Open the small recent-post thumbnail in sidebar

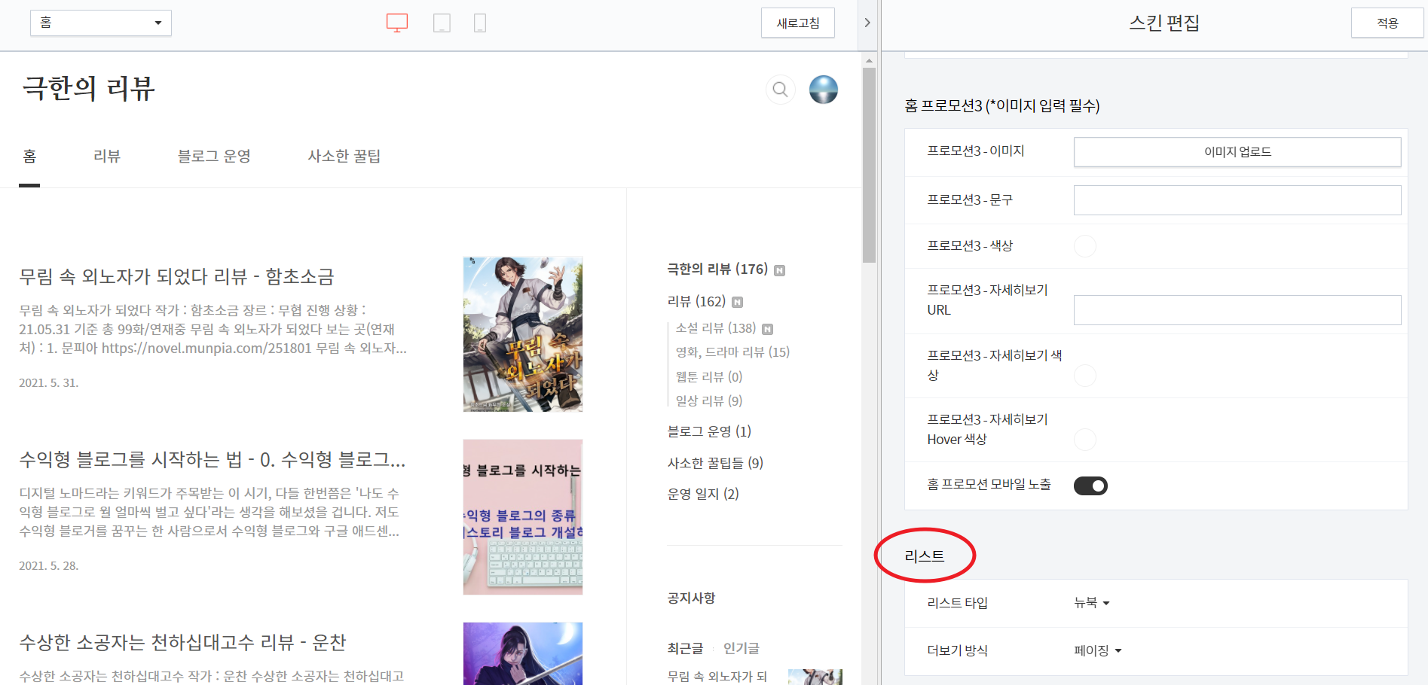coord(815,677)
